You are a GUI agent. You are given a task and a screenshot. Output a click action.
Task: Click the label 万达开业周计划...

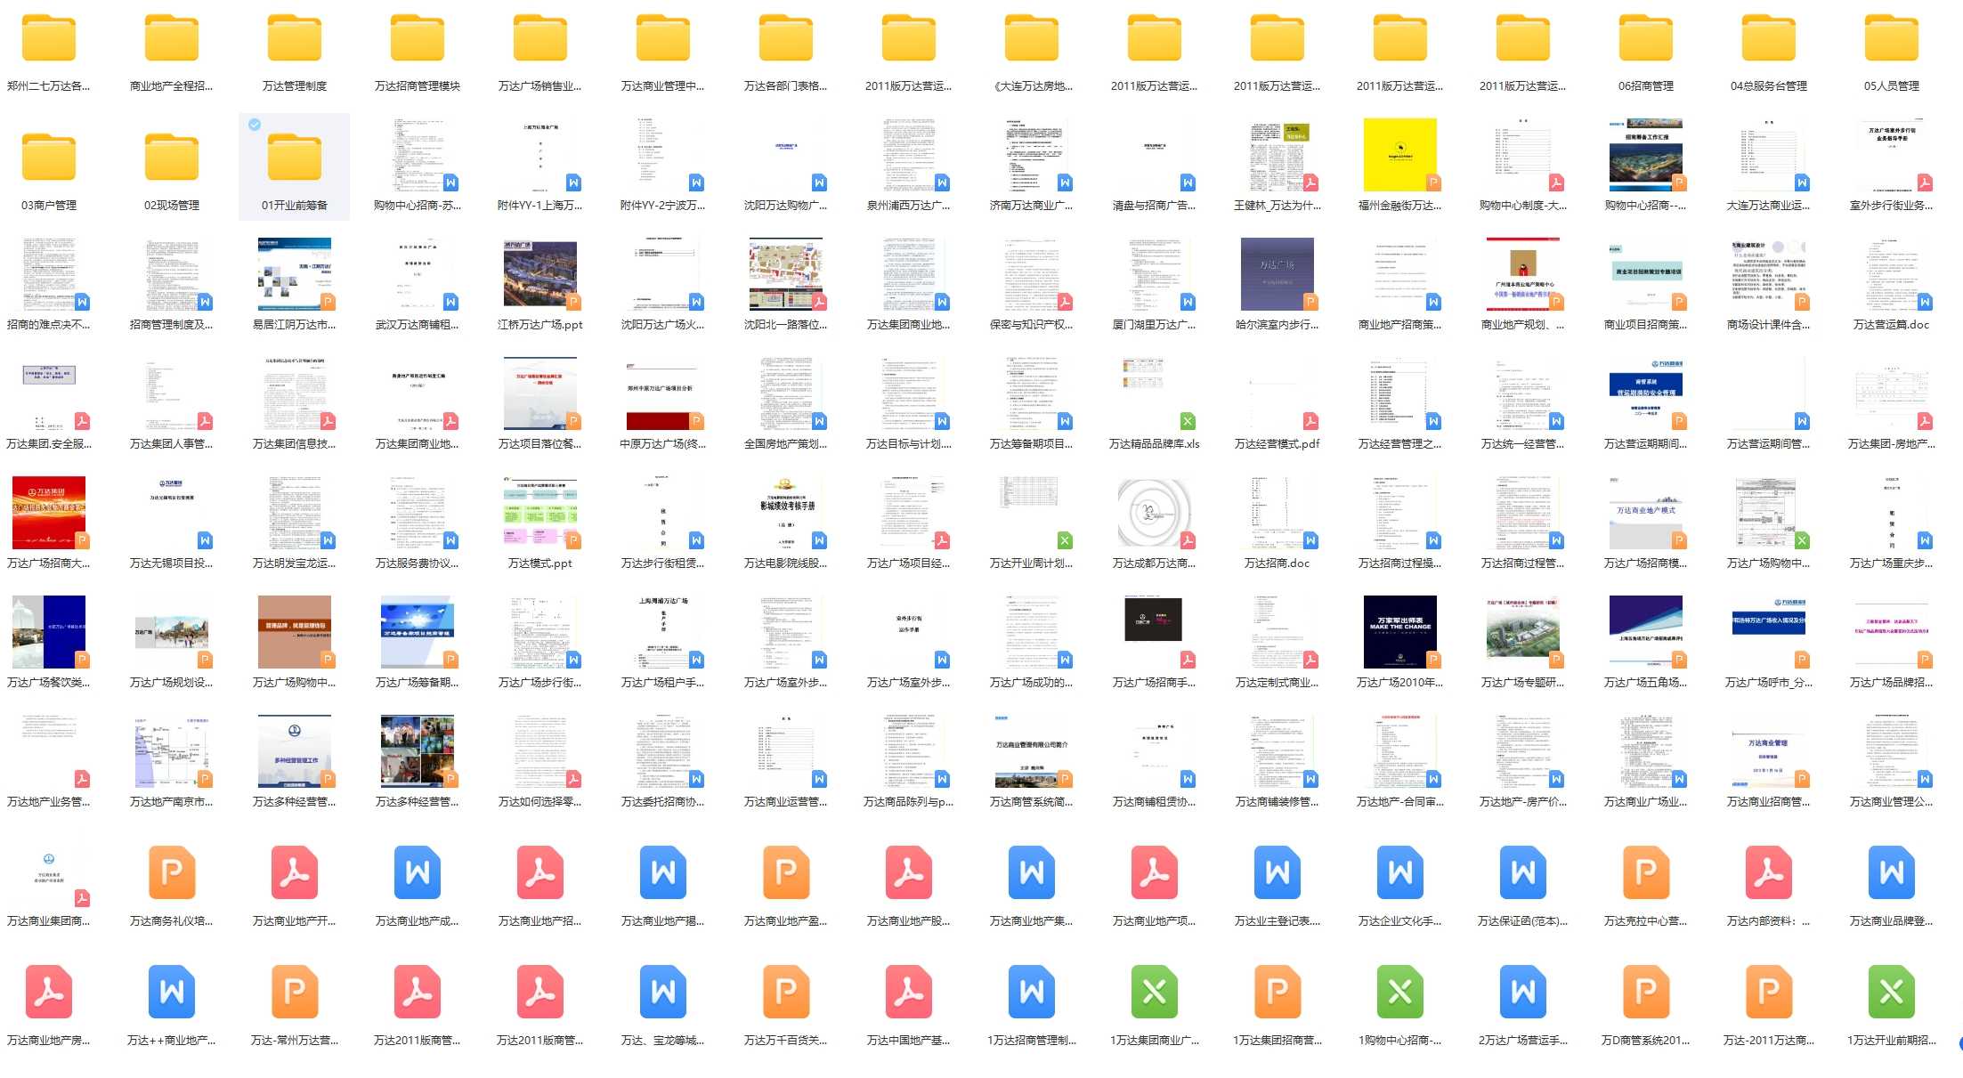pyautogui.click(x=1031, y=563)
